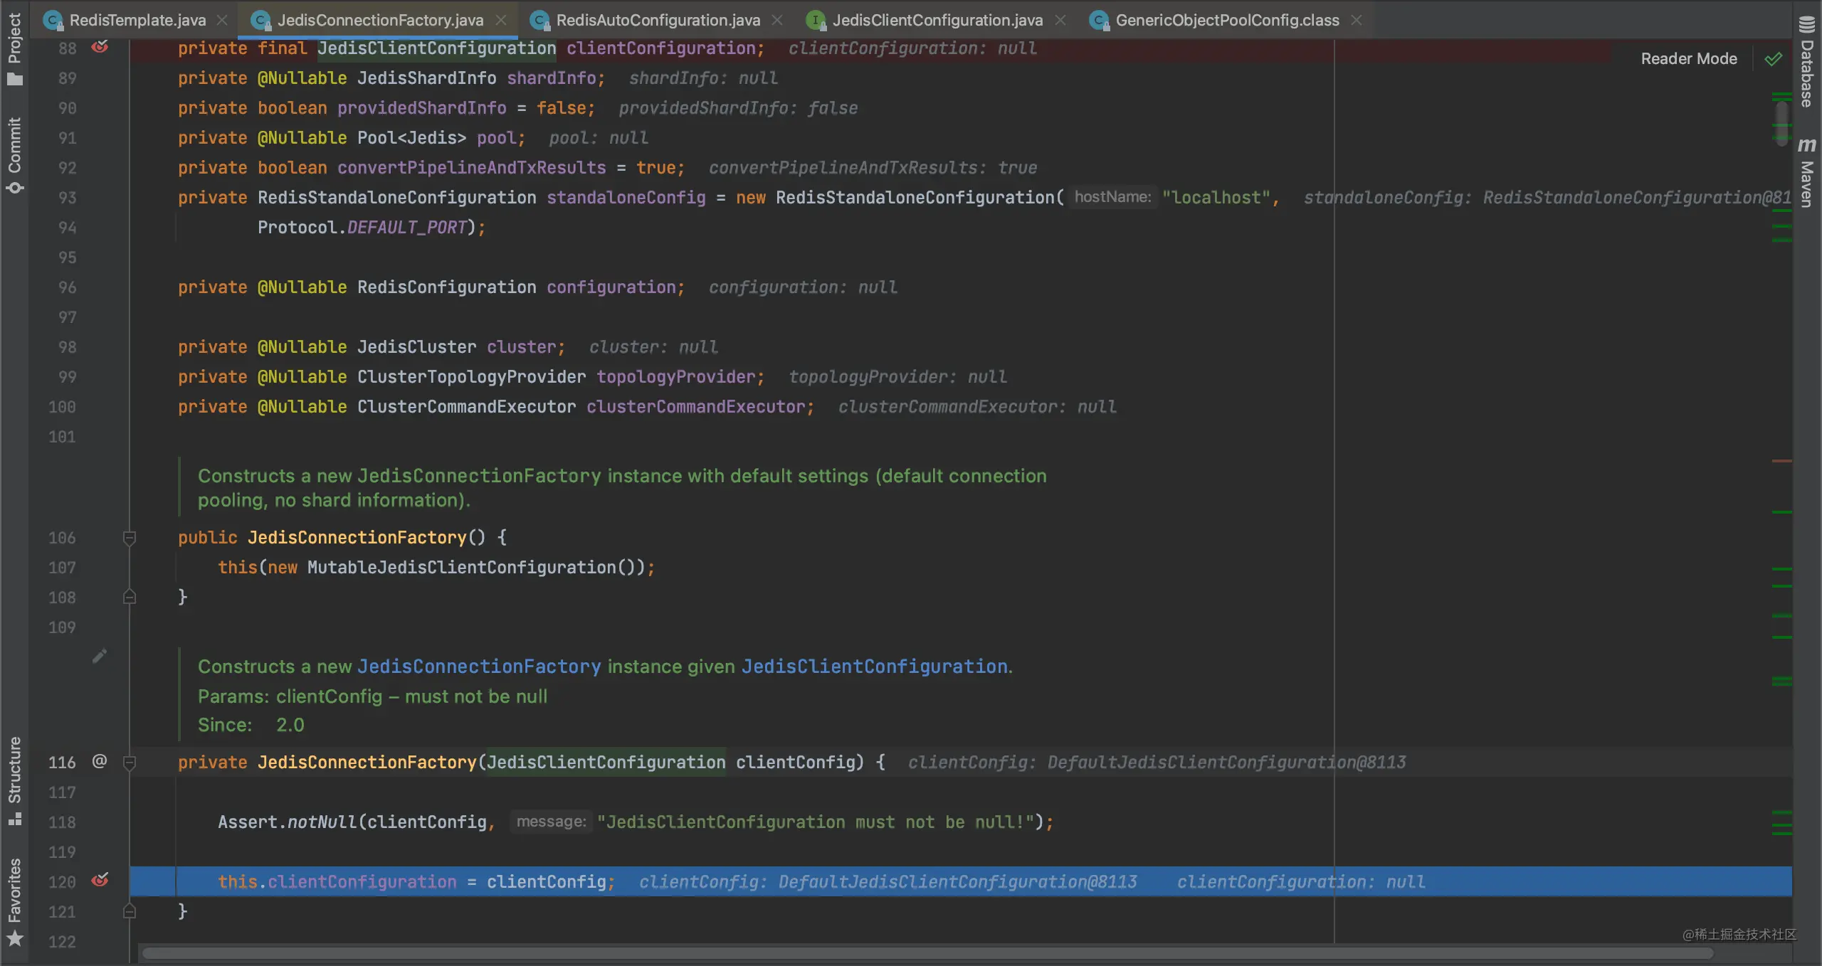Toggle the breakpoint at line 88
The width and height of the screenshot is (1822, 966).
pos(100,48)
